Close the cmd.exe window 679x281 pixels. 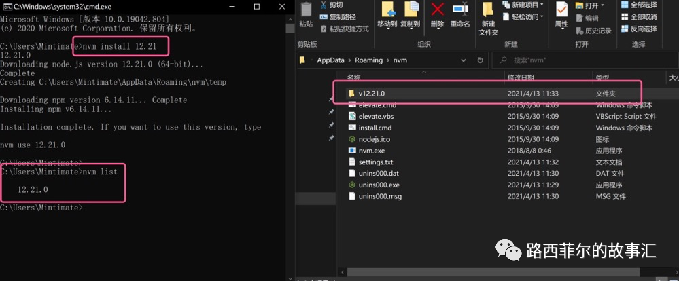[x=282, y=7]
